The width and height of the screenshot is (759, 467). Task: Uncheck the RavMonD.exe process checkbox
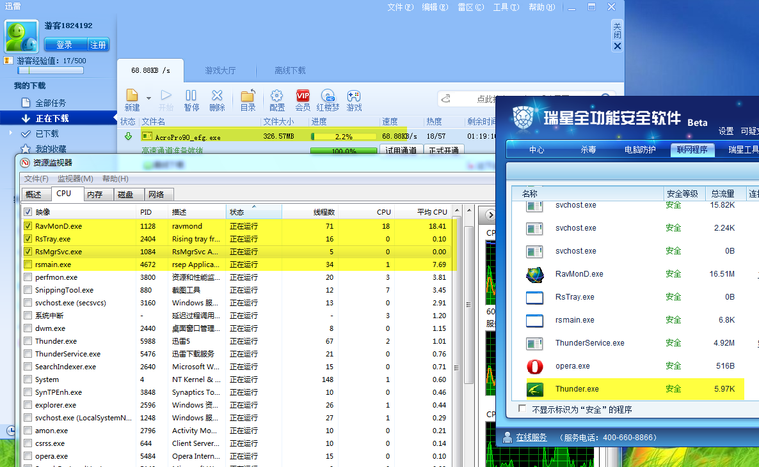tap(28, 226)
